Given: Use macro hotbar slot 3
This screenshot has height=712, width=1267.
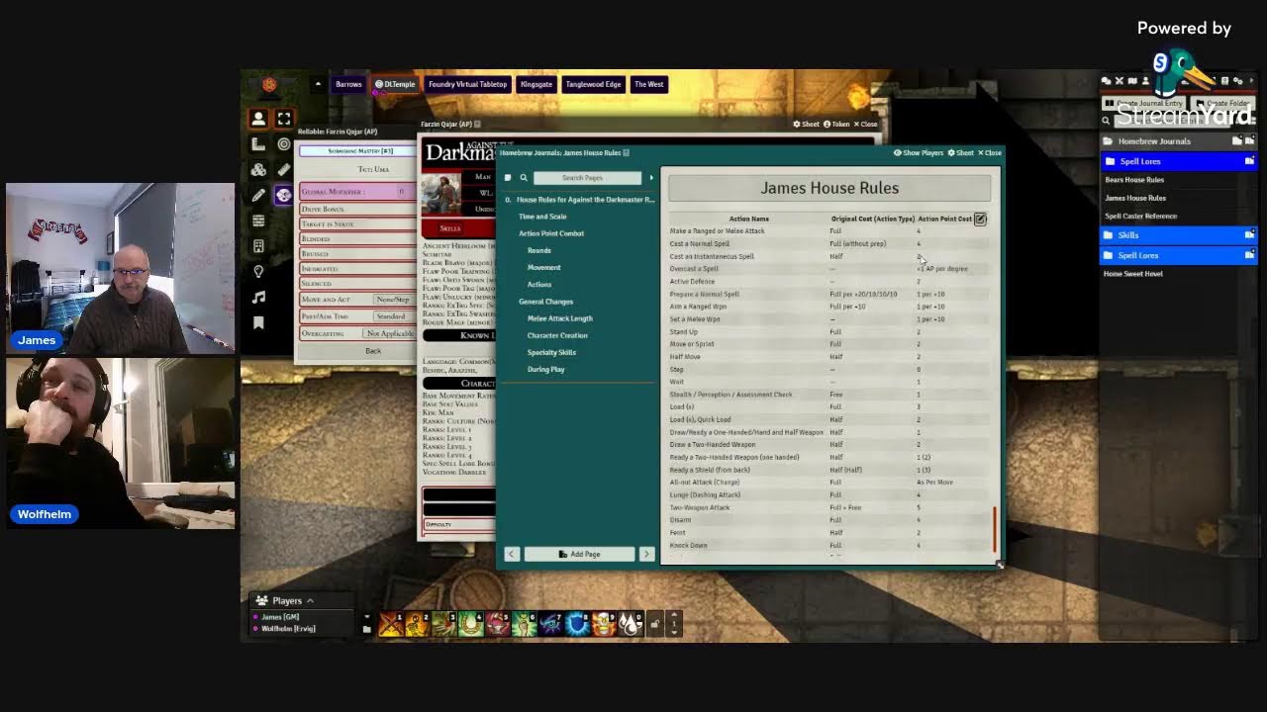Looking at the screenshot, I should click(443, 624).
